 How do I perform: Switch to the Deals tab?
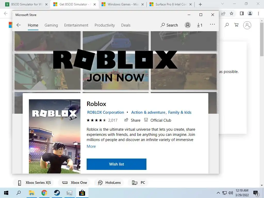[x=126, y=25]
